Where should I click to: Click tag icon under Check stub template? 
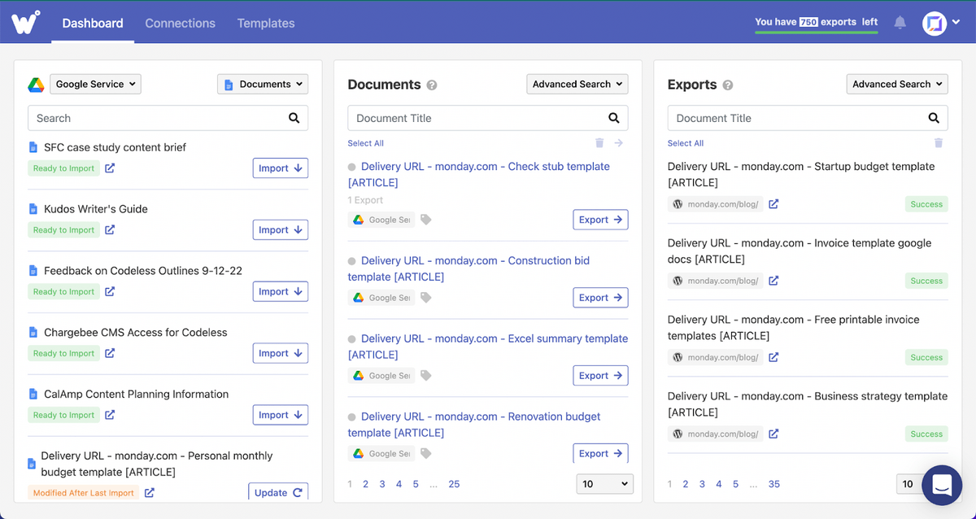(426, 220)
